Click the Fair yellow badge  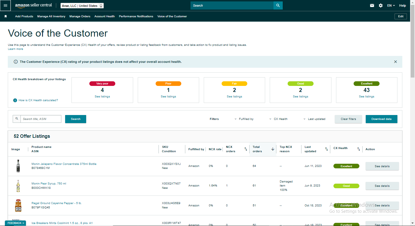[234, 84]
